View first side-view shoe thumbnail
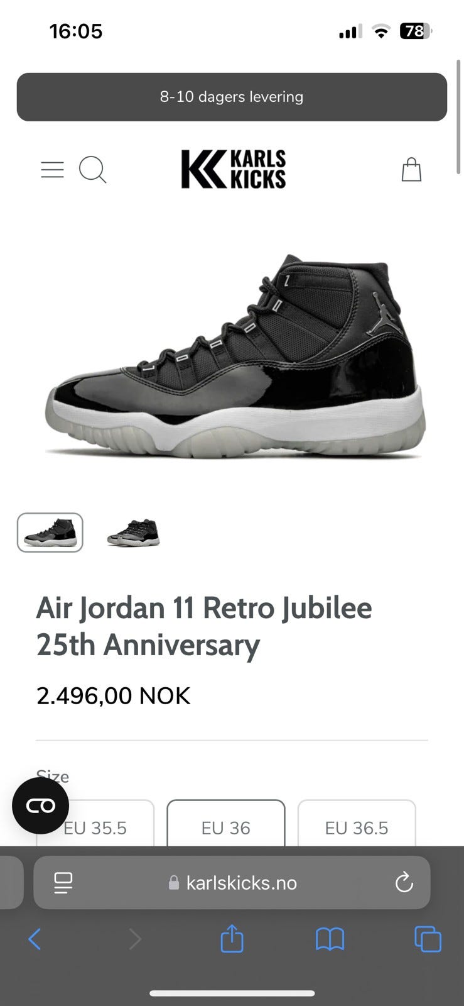The height and width of the screenshot is (1006, 464). click(x=50, y=533)
